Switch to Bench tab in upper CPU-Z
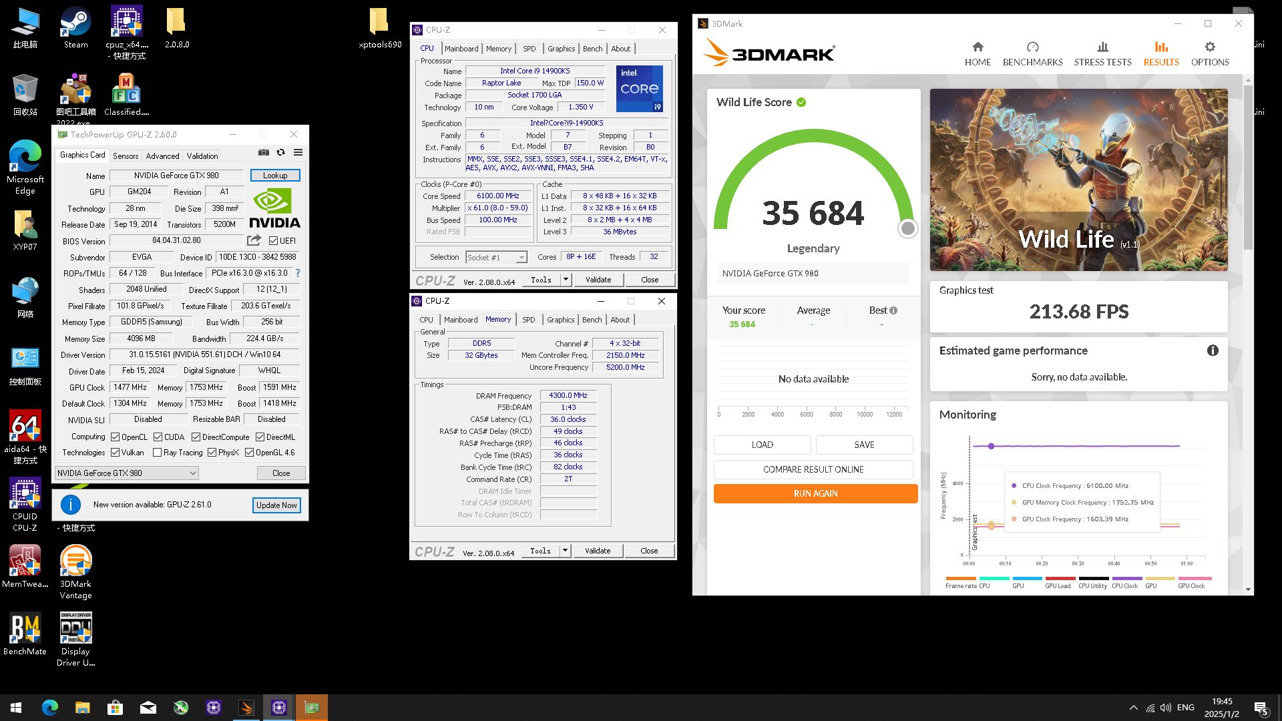Screen dimensions: 1282x721 coord(592,49)
